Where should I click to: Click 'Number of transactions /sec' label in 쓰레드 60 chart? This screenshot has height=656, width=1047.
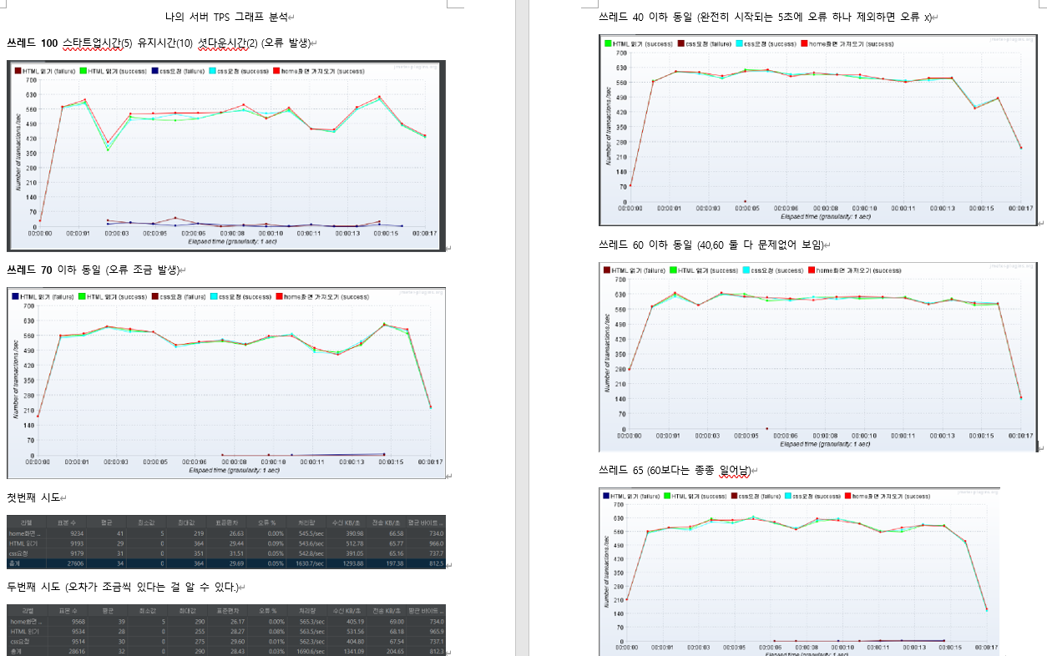point(609,353)
